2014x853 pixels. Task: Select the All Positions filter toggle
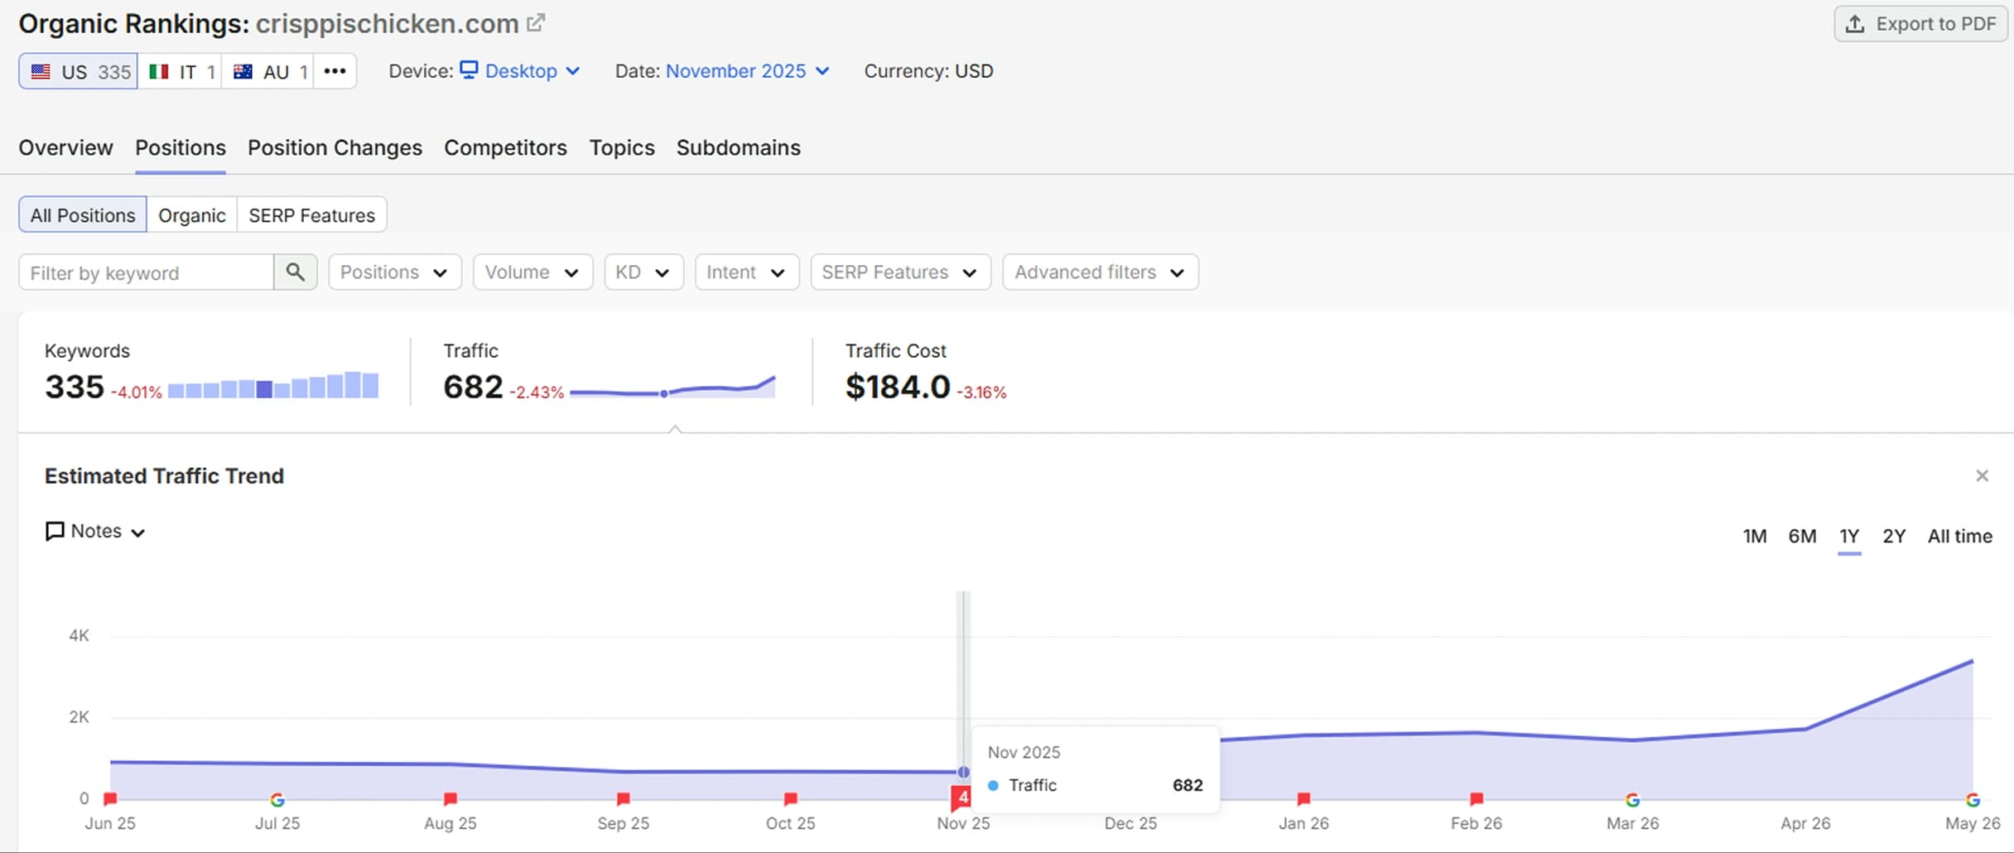(83, 215)
